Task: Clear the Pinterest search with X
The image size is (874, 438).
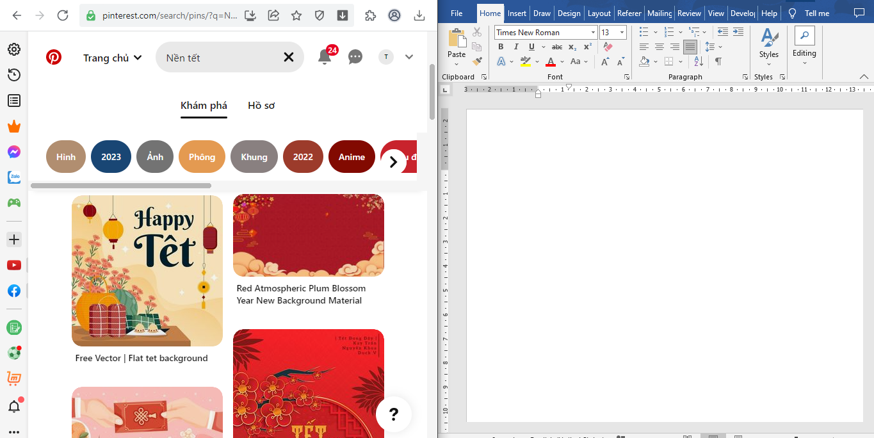Action: 289,58
